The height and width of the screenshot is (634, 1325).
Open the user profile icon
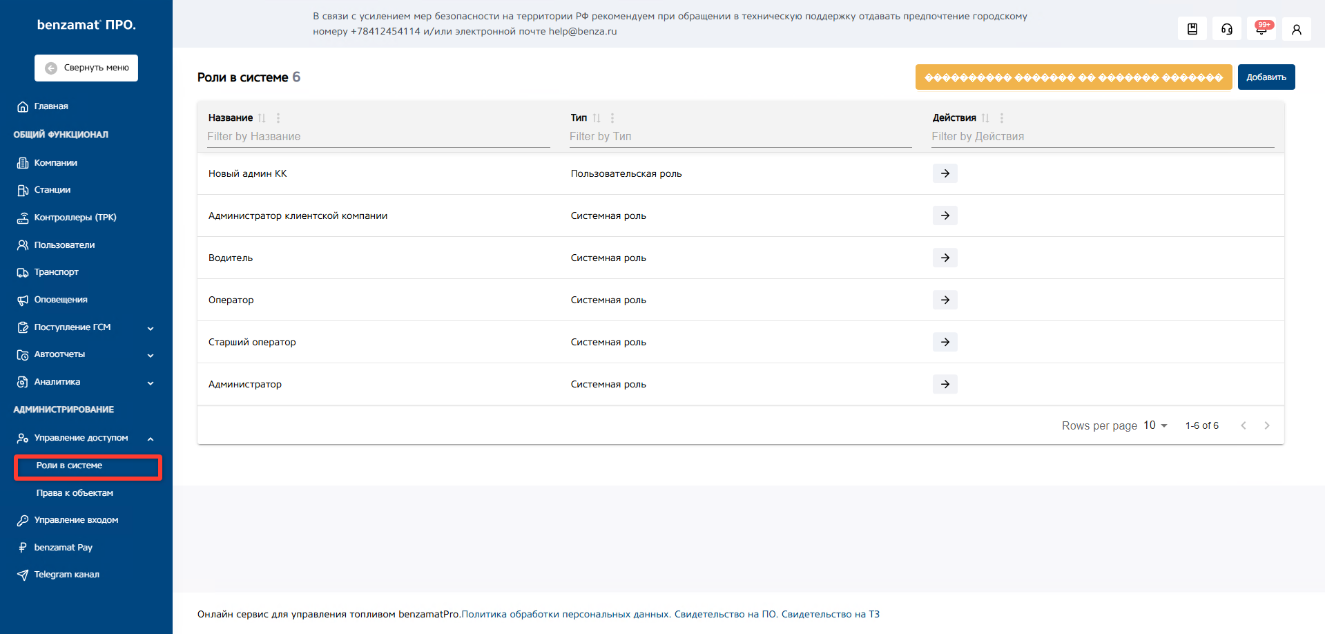point(1296,29)
